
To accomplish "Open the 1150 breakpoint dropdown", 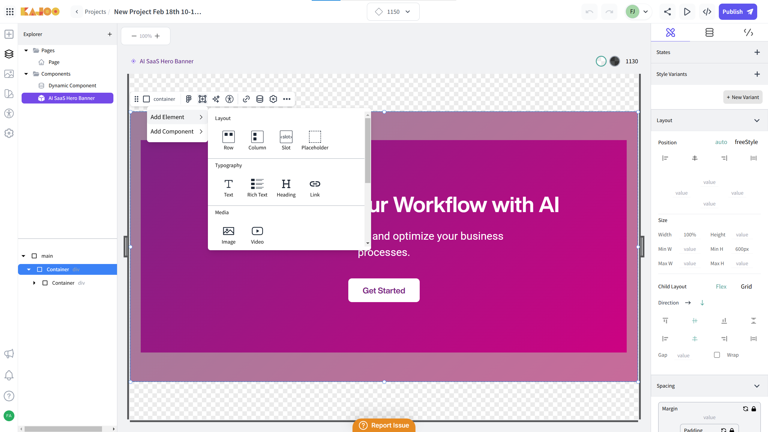I will tap(393, 12).
